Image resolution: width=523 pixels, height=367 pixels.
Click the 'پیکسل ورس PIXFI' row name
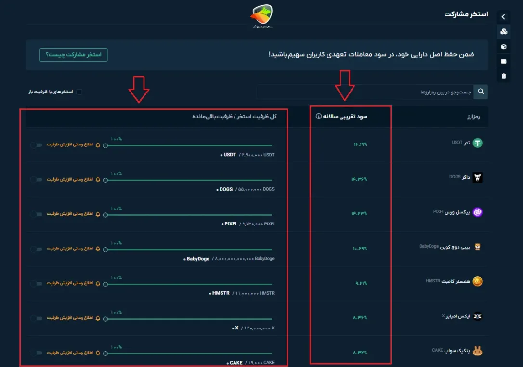tap(452, 212)
